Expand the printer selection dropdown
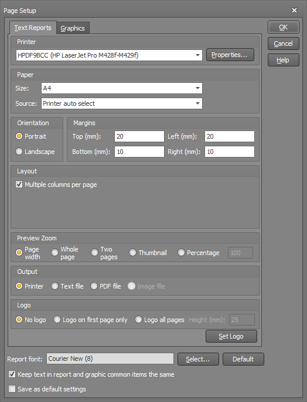 197,55
